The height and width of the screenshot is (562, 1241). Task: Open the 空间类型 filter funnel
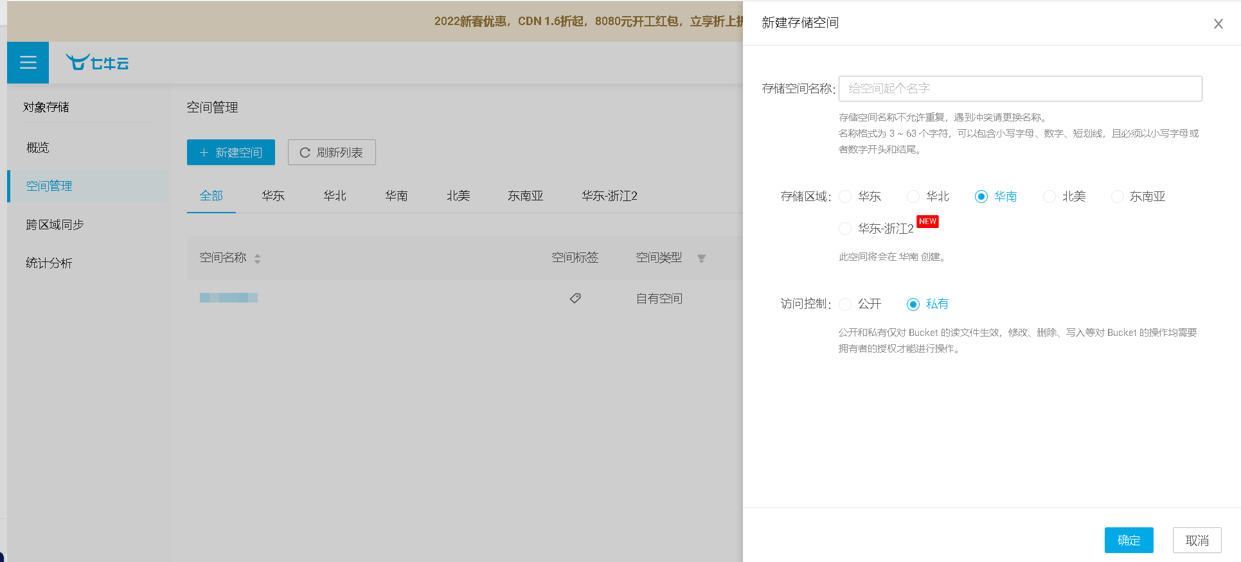[701, 258]
